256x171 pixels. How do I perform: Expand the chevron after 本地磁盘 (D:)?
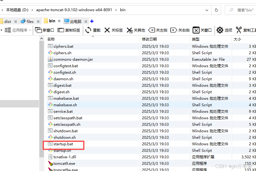coord(32,10)
